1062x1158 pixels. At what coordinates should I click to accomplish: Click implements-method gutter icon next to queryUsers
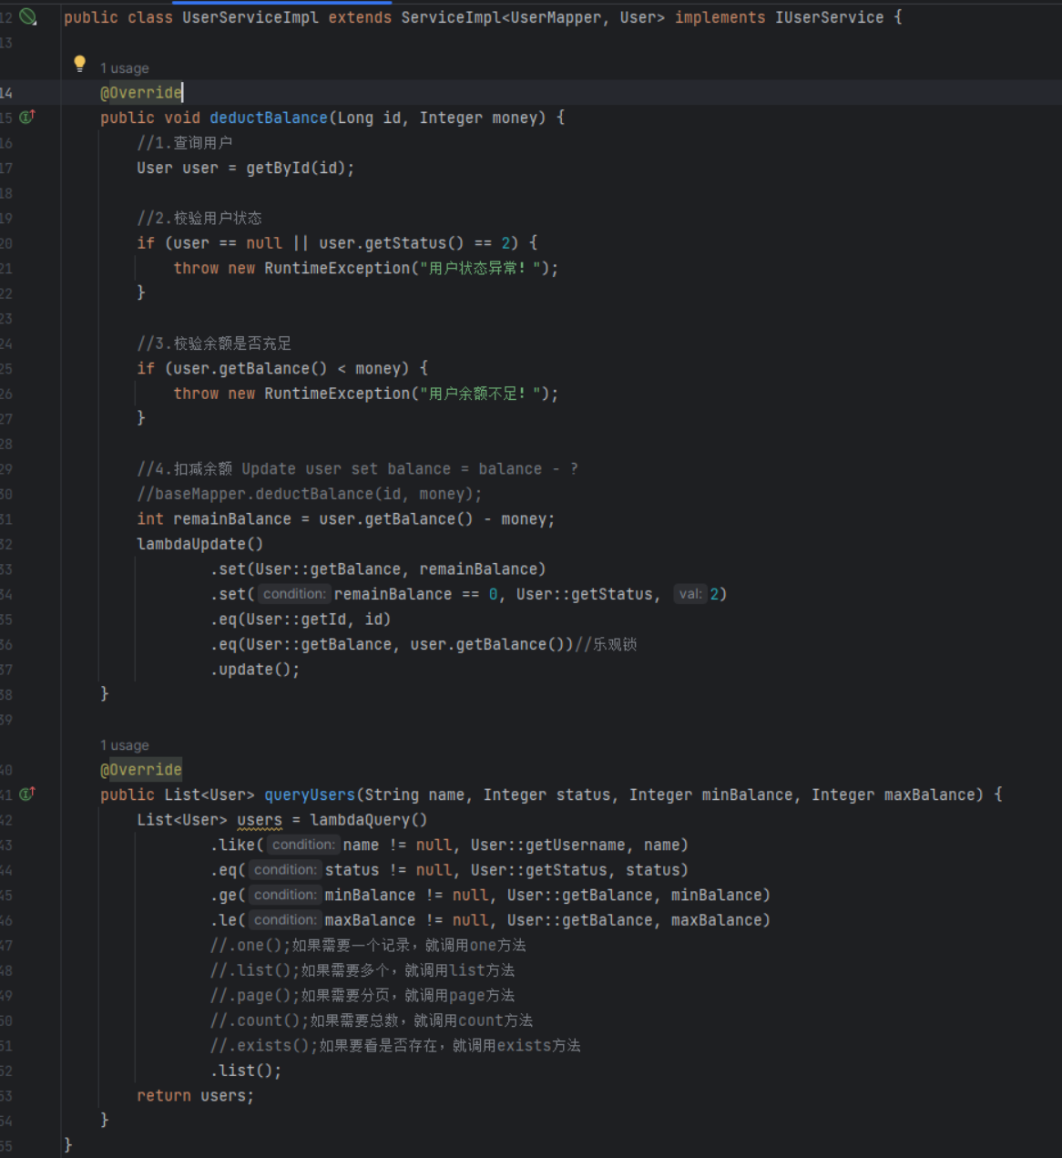[27, 794]
